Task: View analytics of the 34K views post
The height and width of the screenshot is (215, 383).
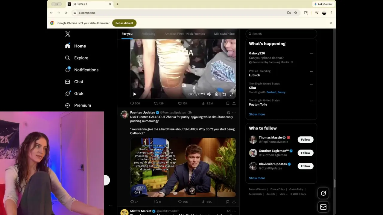Action: [x=207, y=202]
